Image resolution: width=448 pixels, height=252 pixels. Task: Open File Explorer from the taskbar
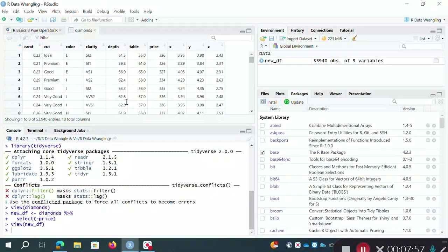pyautogui.click(x=77, y=245)
